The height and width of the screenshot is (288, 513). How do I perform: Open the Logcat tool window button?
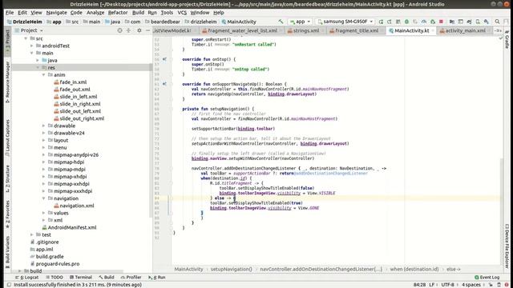tap(26, 278)
